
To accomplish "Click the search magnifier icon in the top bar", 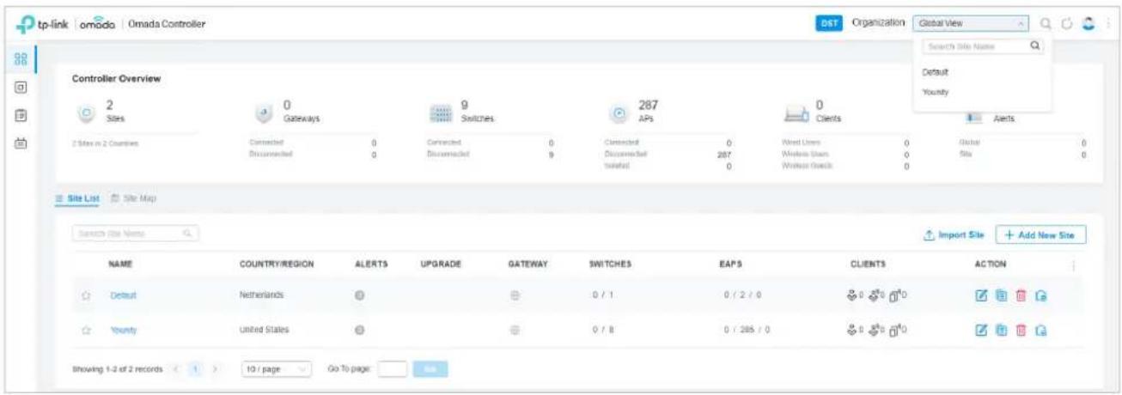I will [x=1045, y=23].
